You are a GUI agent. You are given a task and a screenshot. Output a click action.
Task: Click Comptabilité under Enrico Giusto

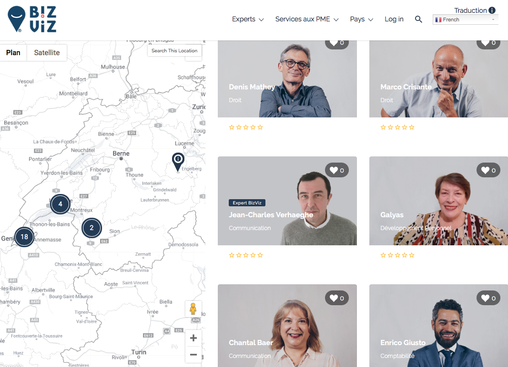click(x=397, y=356)
